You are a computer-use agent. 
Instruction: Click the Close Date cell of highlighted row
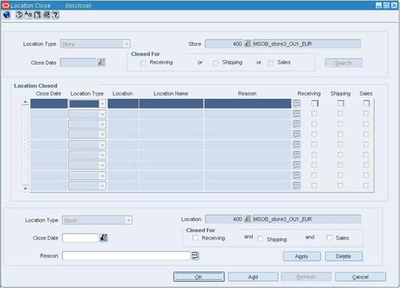pos(49,103)
